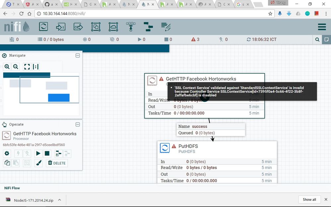Viewport: 331px width, 207px height.
Task: Select the Label toolbar icon
Action: 165,27
